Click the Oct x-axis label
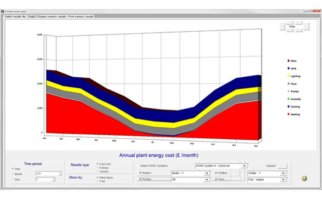The height and width of the screenshot is (200, 322). (213, 144)
